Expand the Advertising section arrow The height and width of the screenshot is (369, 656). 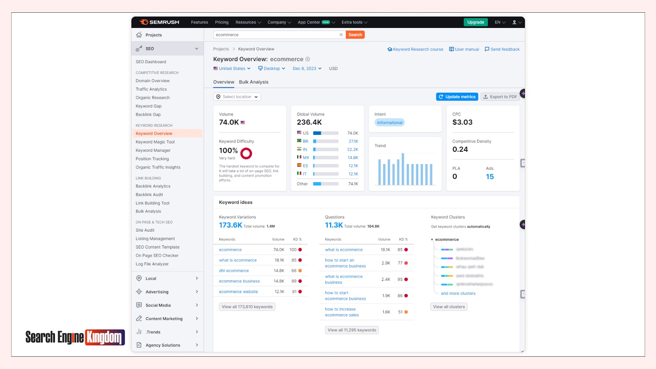(x=197, y=292)
